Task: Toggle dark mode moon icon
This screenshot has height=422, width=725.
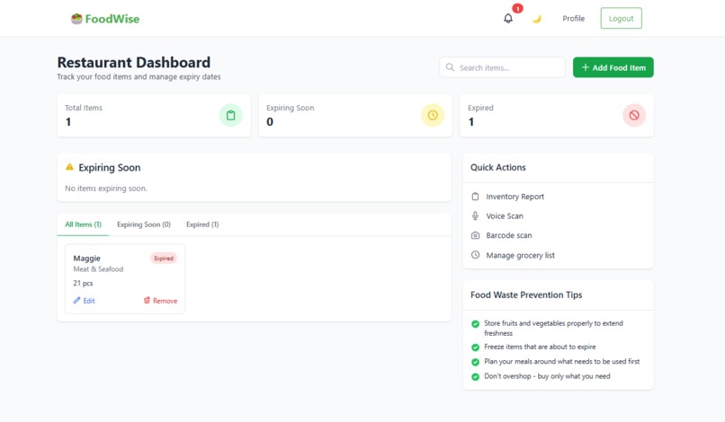Action: click(536, 19)
